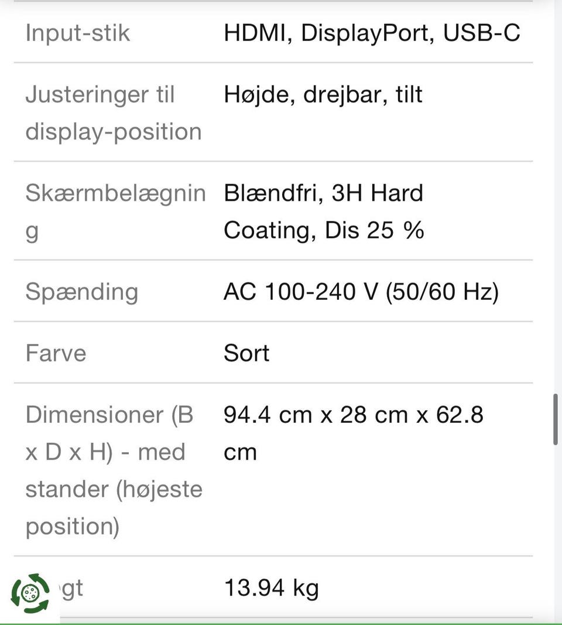Select the Justeringer til display-position label

(113, 112)
